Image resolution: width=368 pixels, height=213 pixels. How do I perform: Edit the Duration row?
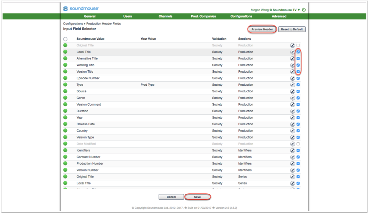(292, 111)
